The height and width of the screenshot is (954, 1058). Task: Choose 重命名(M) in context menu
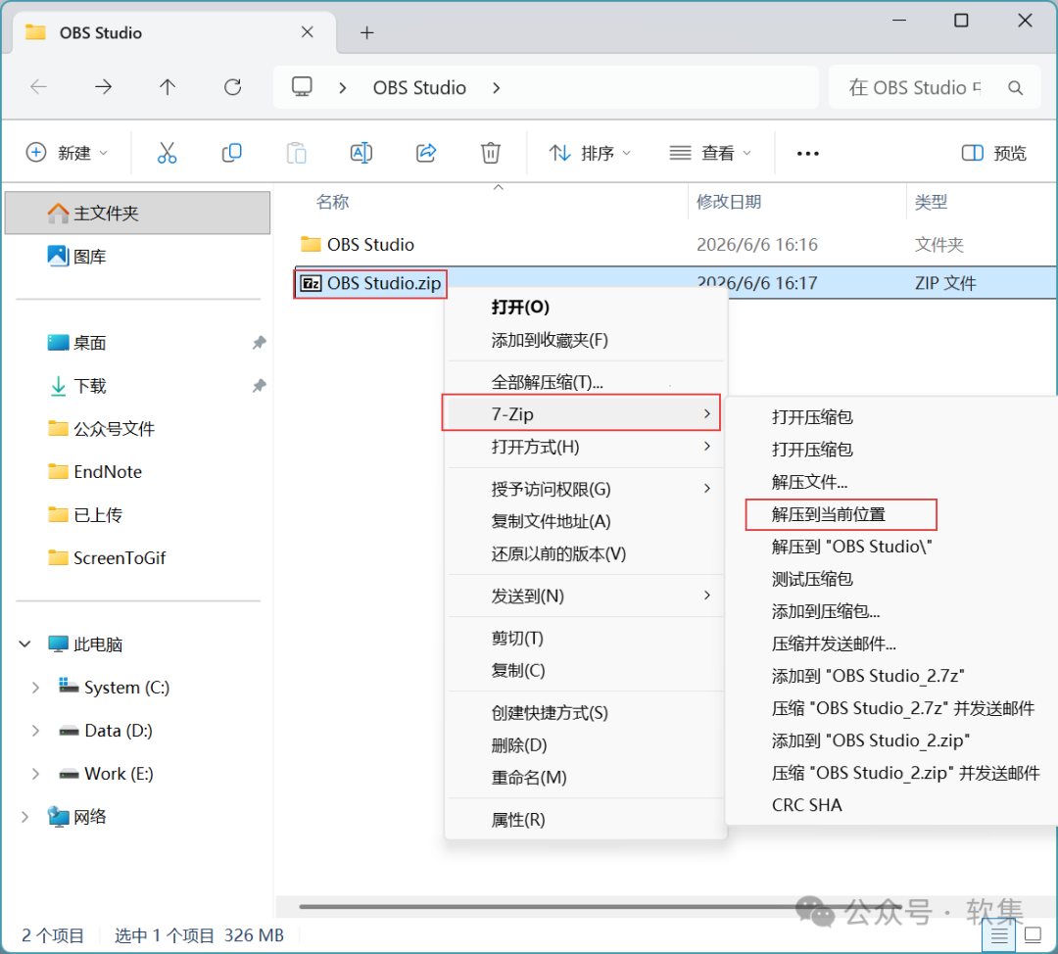coord(585,778)
